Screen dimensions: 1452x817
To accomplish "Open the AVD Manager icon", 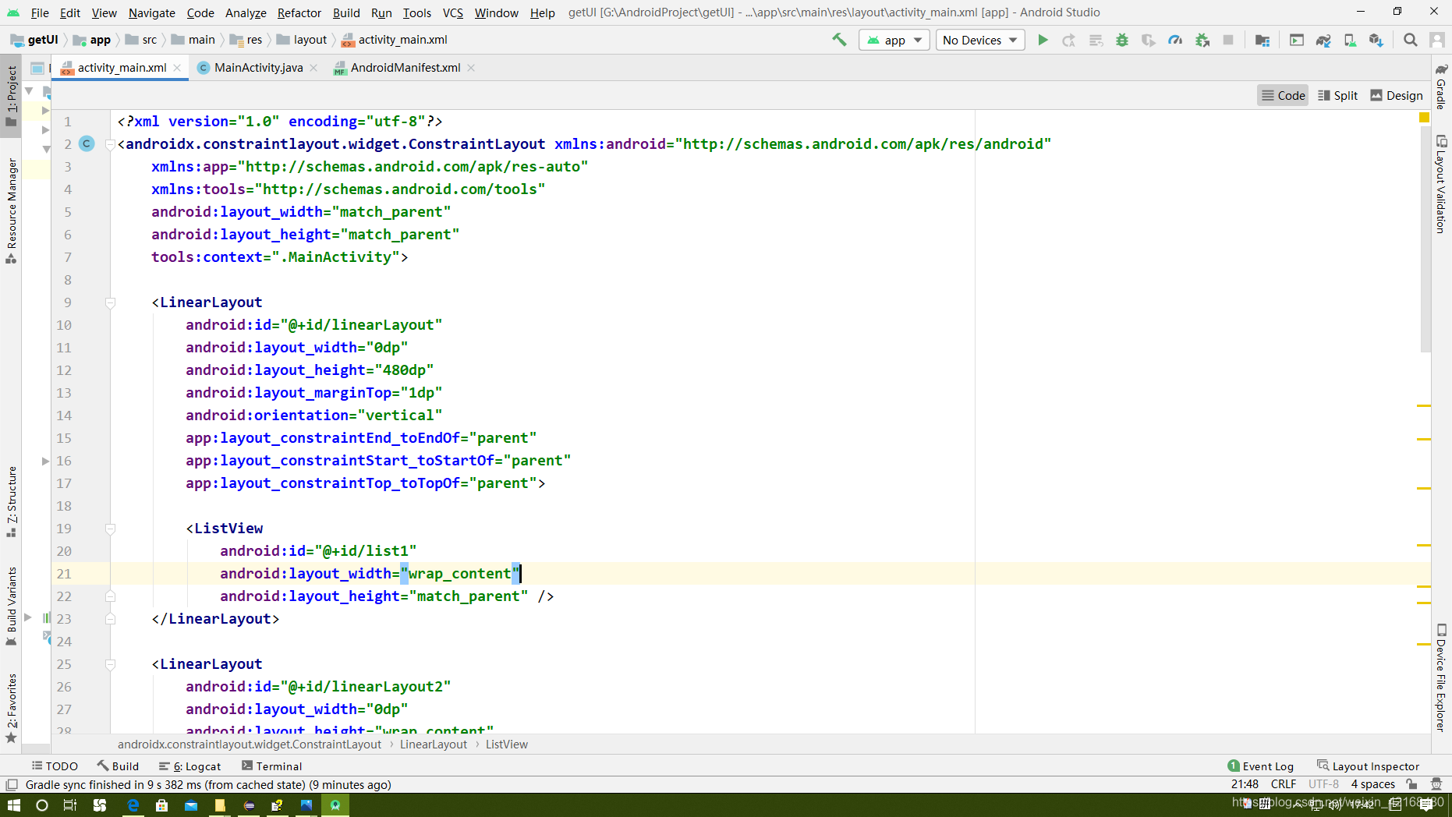I will (x=1350, y=40).
